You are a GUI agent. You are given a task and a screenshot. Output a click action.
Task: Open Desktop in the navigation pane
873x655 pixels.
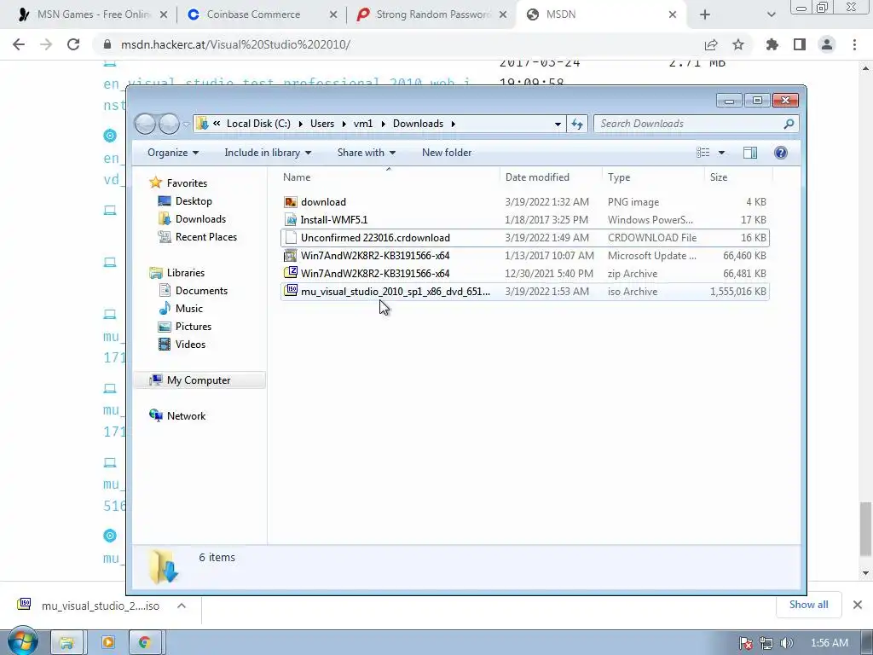click(x=185, y=201)
